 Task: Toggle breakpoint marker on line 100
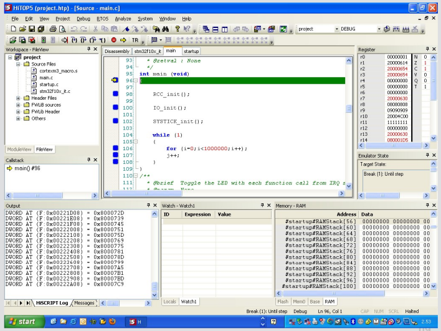point(115,107)
